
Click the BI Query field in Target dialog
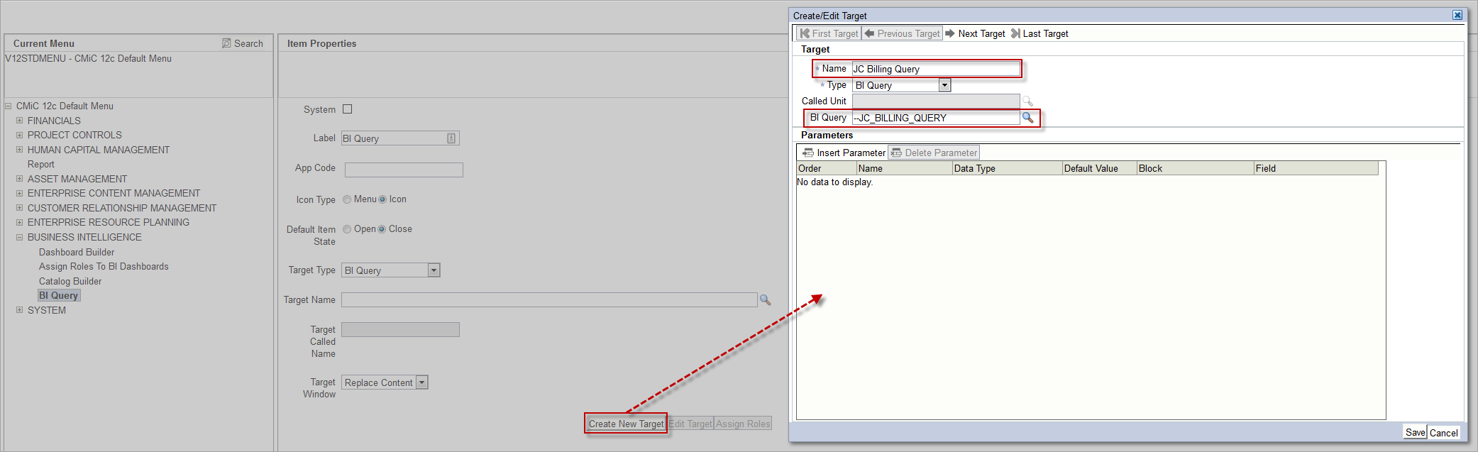(935, 118)
